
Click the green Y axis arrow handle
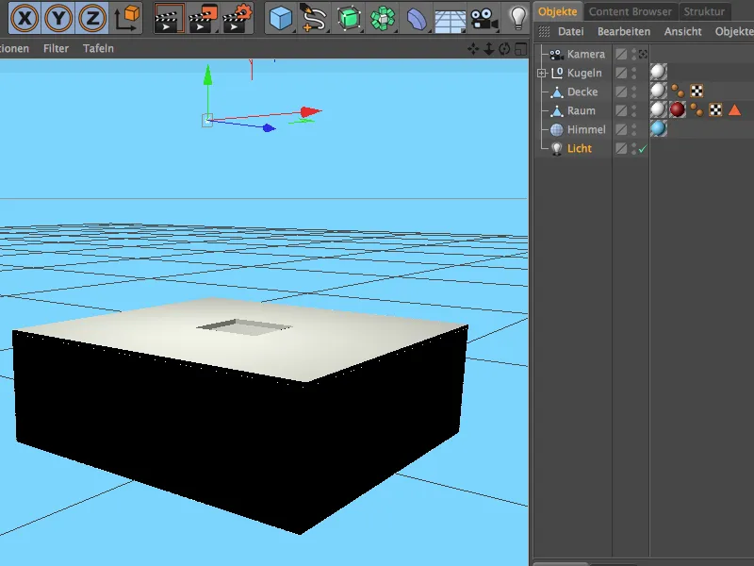tap(207, 76)
